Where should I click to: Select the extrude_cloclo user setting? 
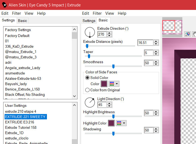pyautogui.click(x=17, y=138)
